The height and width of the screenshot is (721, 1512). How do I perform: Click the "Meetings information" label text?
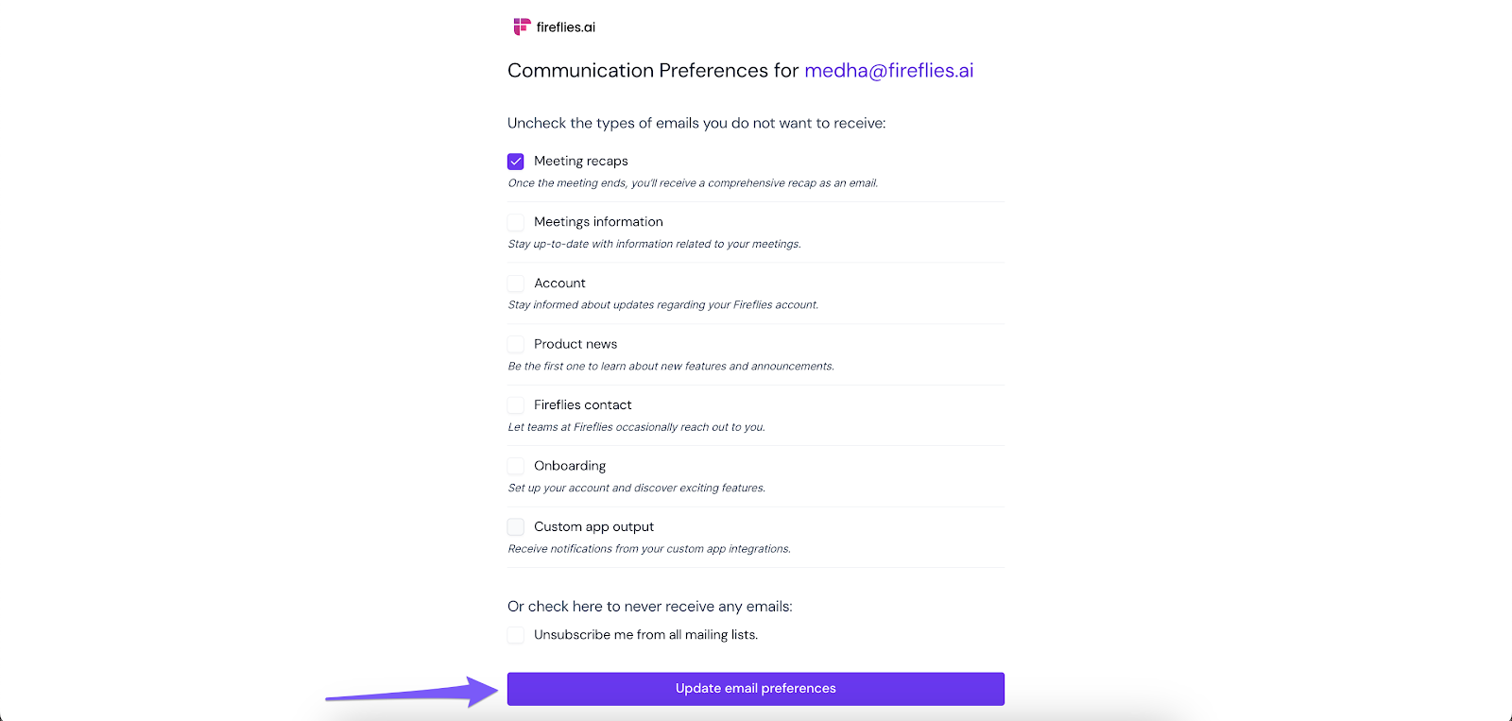pos(598,222)
